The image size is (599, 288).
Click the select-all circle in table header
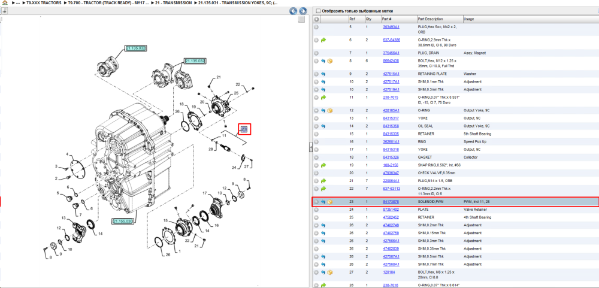pyautogui.click(x=316, y=19)
